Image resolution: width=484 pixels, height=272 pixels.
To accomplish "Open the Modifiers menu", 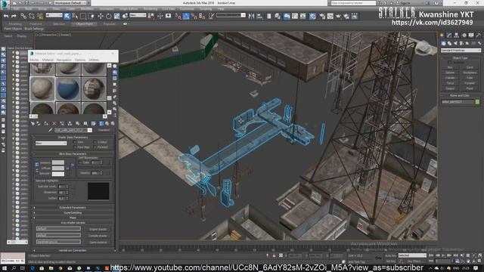I will click(87, 9).
